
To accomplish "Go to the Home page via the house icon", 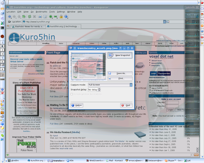I will (x=24, y=17).
